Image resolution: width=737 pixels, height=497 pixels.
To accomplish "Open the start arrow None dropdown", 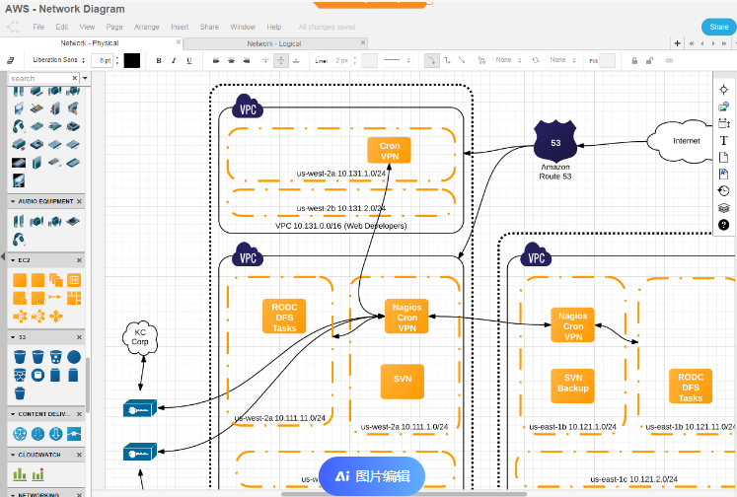I will [x=508, y=60].
